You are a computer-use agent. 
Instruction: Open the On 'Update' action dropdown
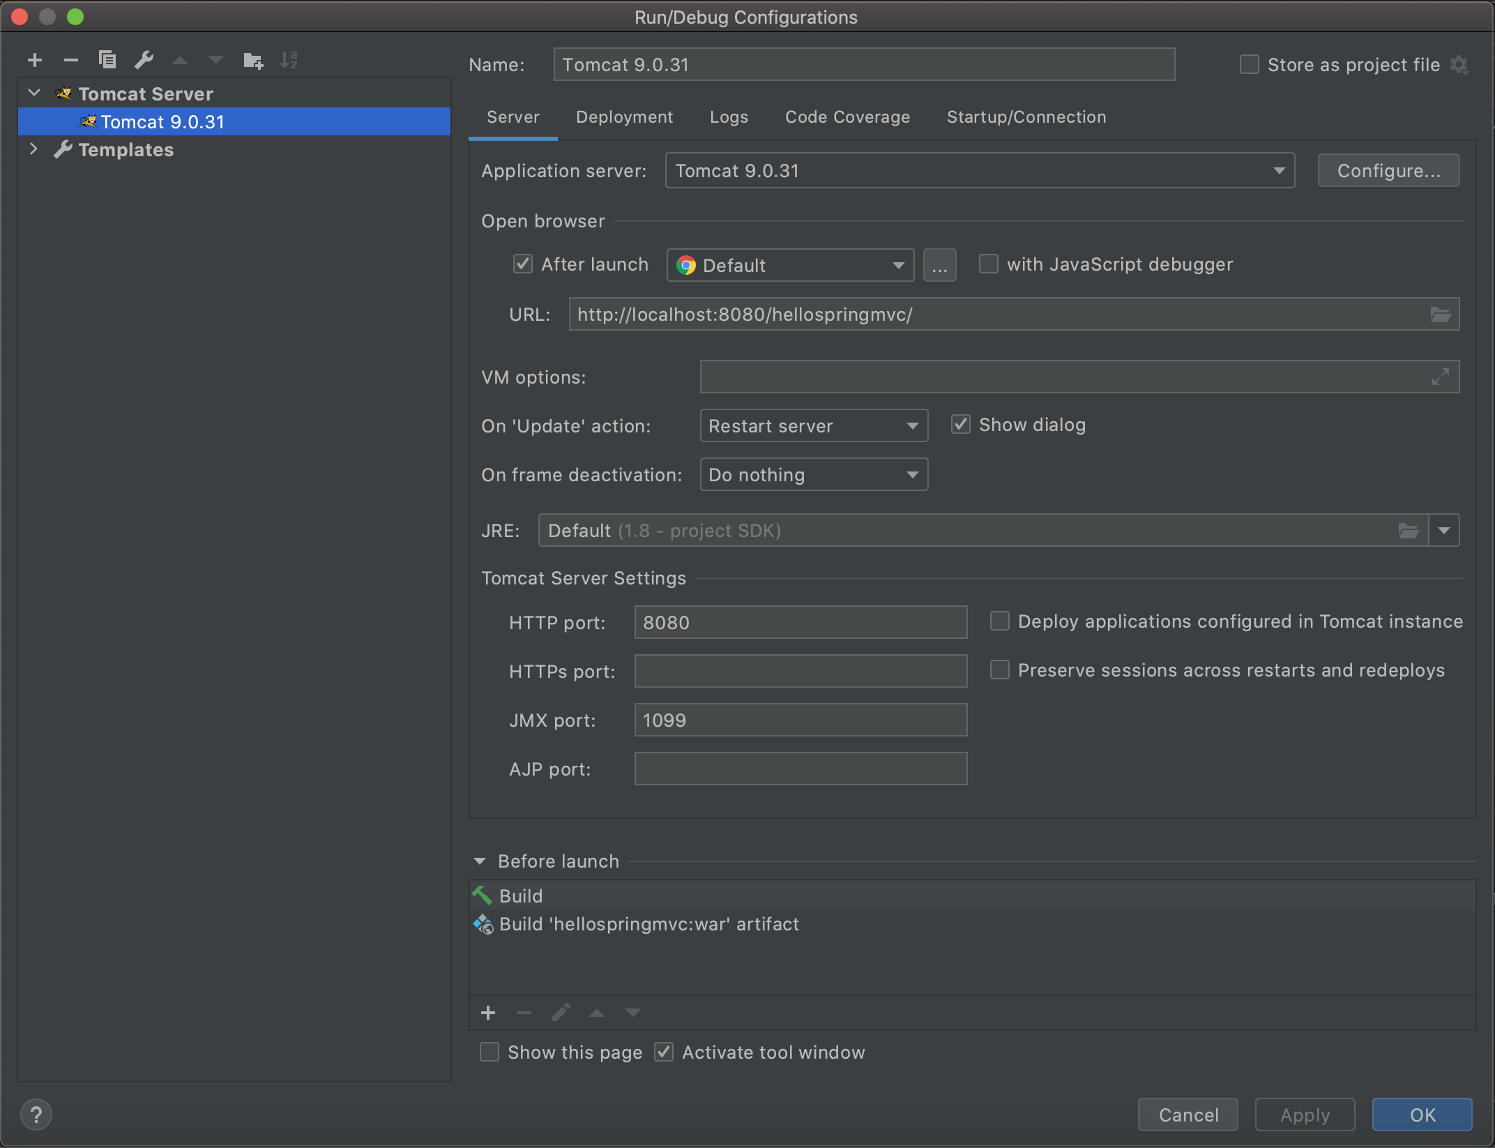814,426
